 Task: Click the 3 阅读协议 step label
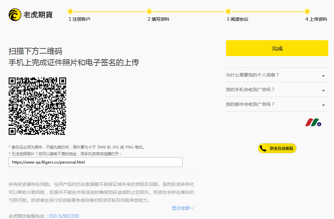pyautogui.click(x=237, y=19)
